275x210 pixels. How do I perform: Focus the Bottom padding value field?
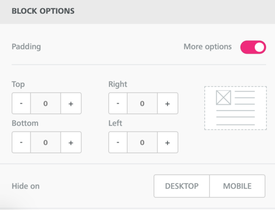click(x=45, y=142)
